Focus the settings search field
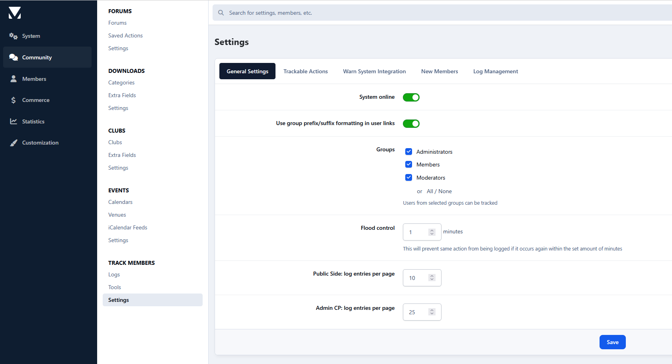 point(438,13)
